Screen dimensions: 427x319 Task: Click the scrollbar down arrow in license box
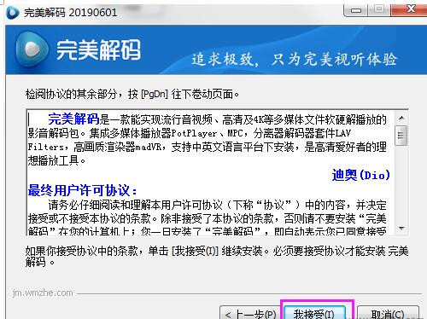coord(401,229)
